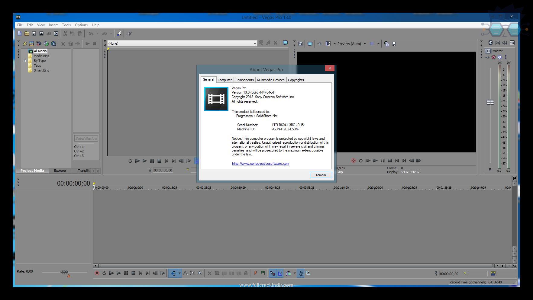Select the Media Bins folder

point(41,56)
